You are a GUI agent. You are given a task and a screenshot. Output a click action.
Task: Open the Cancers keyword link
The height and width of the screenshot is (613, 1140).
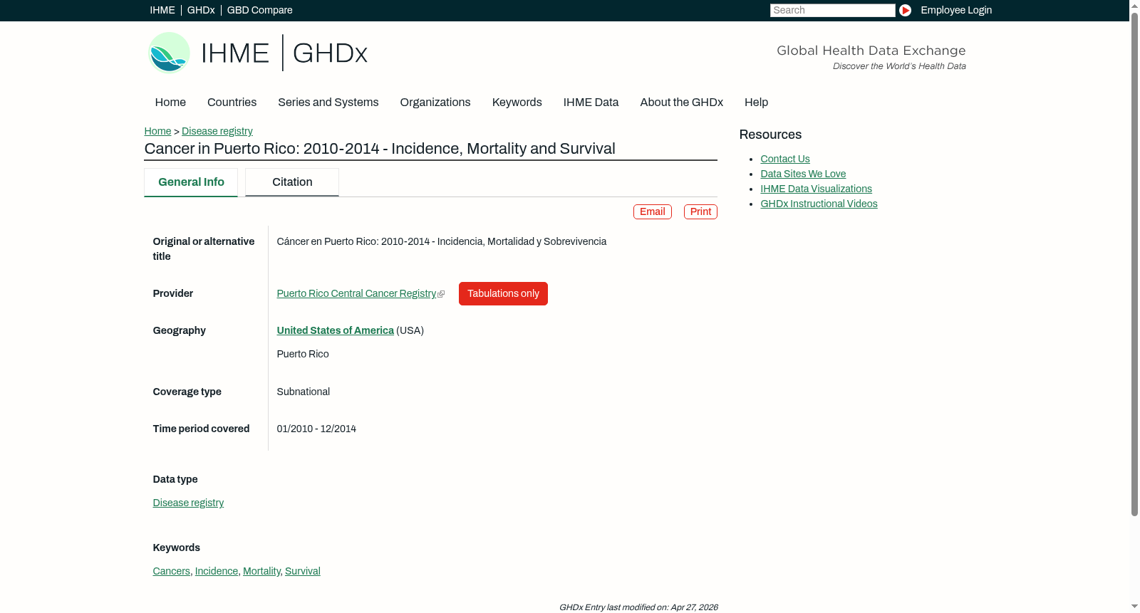coord(171,571)
